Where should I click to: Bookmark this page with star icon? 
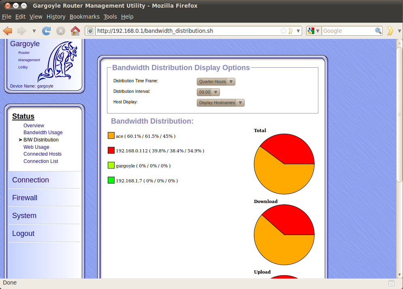coord(283,31)
